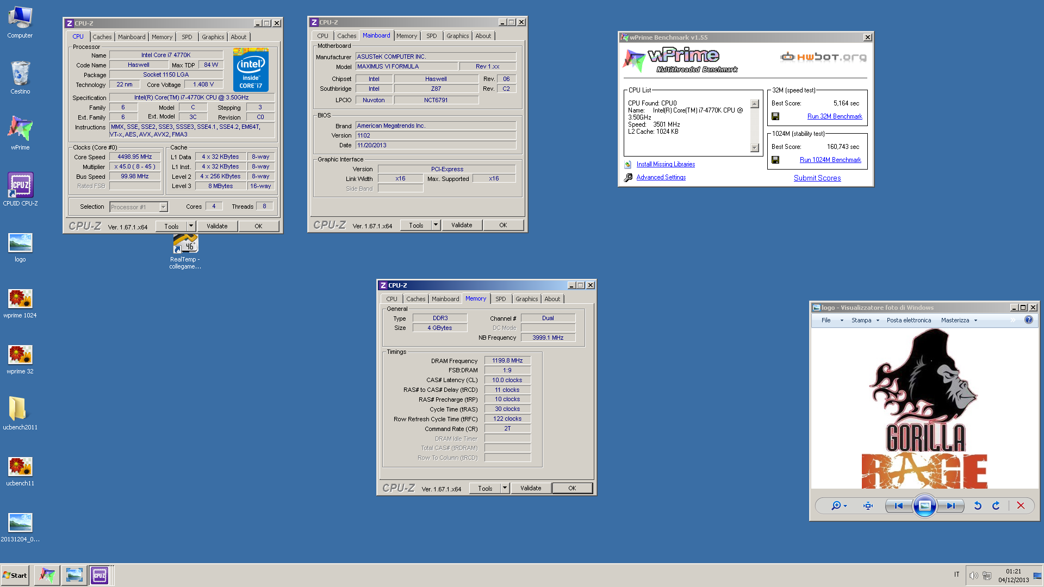1044x587 pixels.
Task: Start slideshow in photo viewer
Action: [x=924, y=505]
